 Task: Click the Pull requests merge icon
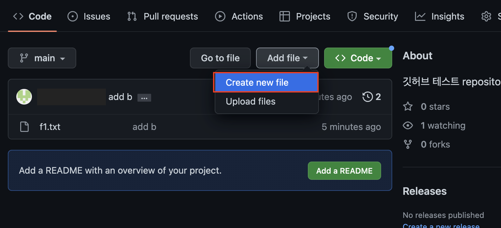coord(132,16)
